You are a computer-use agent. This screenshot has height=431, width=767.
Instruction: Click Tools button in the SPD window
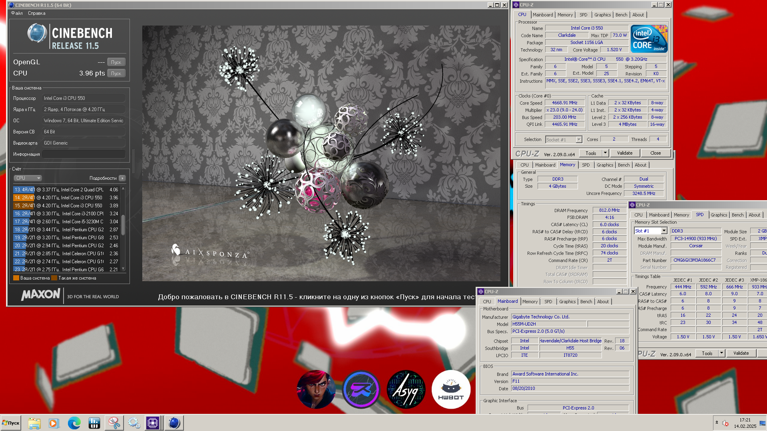707,353
